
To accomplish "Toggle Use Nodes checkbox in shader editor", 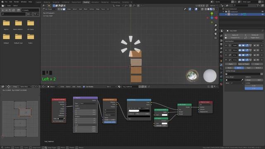I will click(x=84, y=87).
